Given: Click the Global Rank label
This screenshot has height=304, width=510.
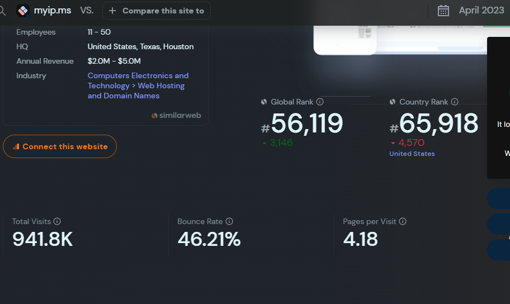Looking at the screenshot, I should point(292,102).
